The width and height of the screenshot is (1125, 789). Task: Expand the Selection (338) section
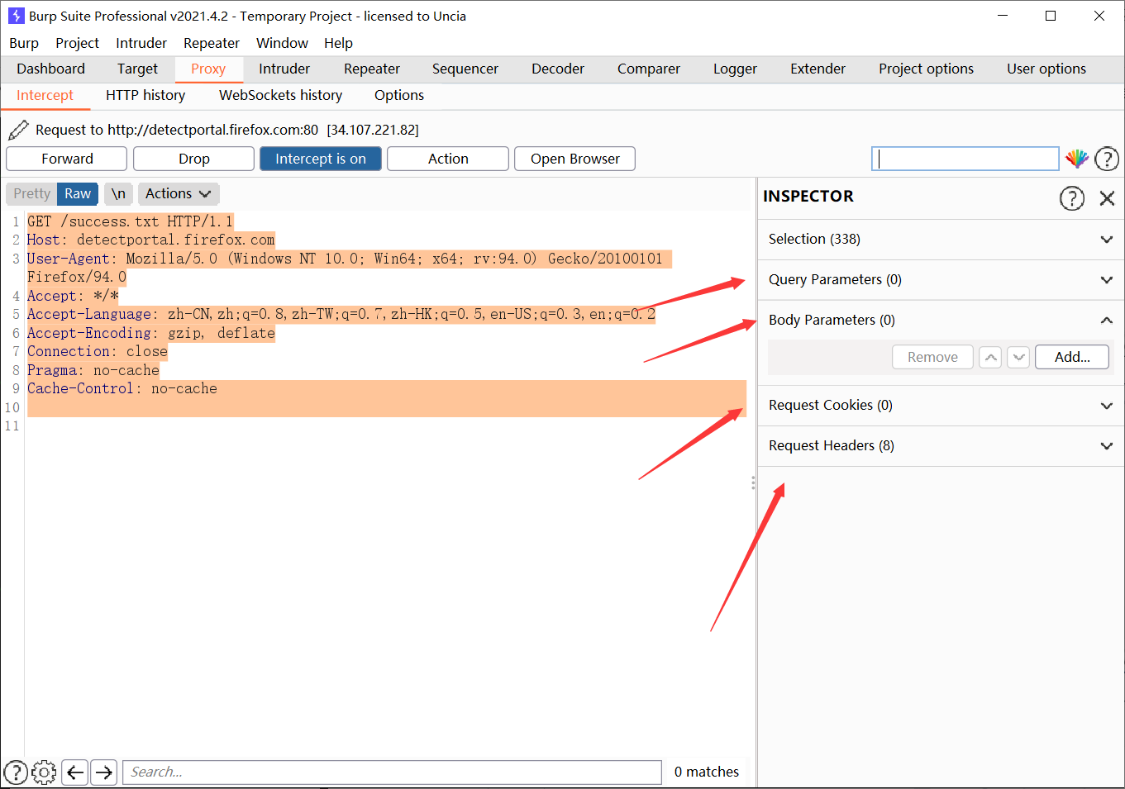pyautogui.click(x=941, y=239)
